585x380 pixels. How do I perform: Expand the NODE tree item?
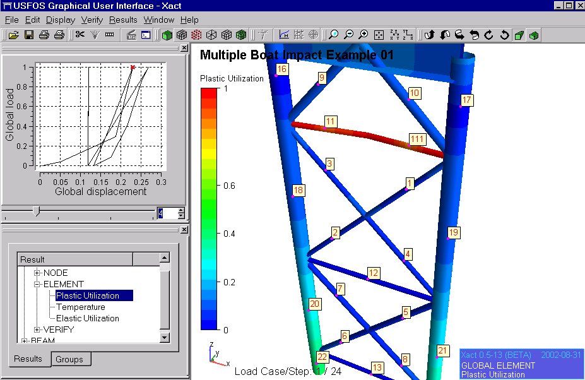pos(37,273)
